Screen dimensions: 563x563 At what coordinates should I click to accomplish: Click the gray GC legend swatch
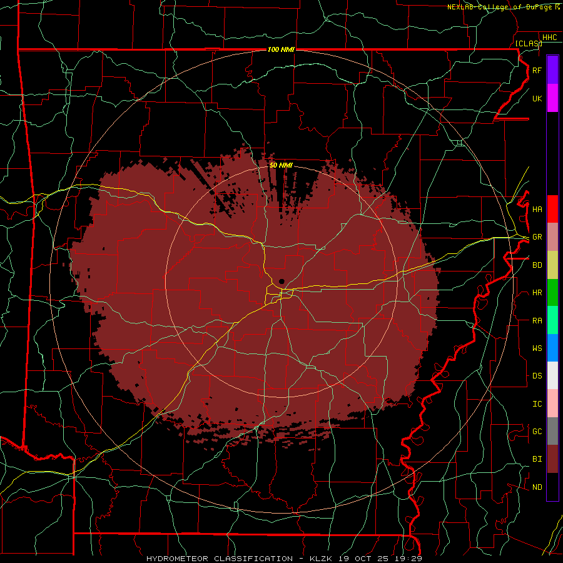552,431
